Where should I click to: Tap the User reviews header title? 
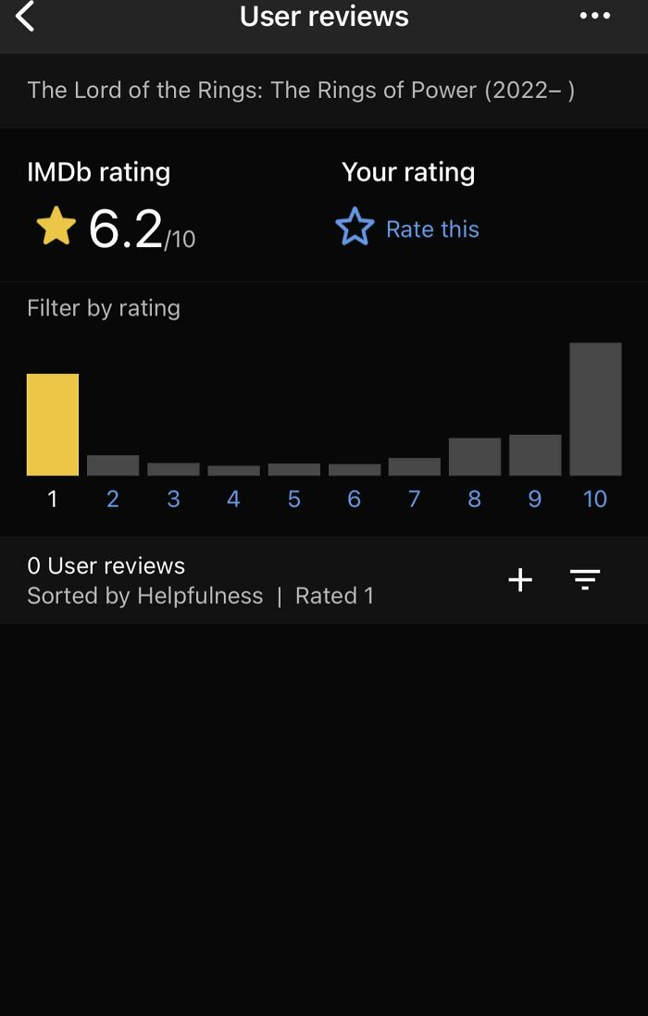[323, 16]
